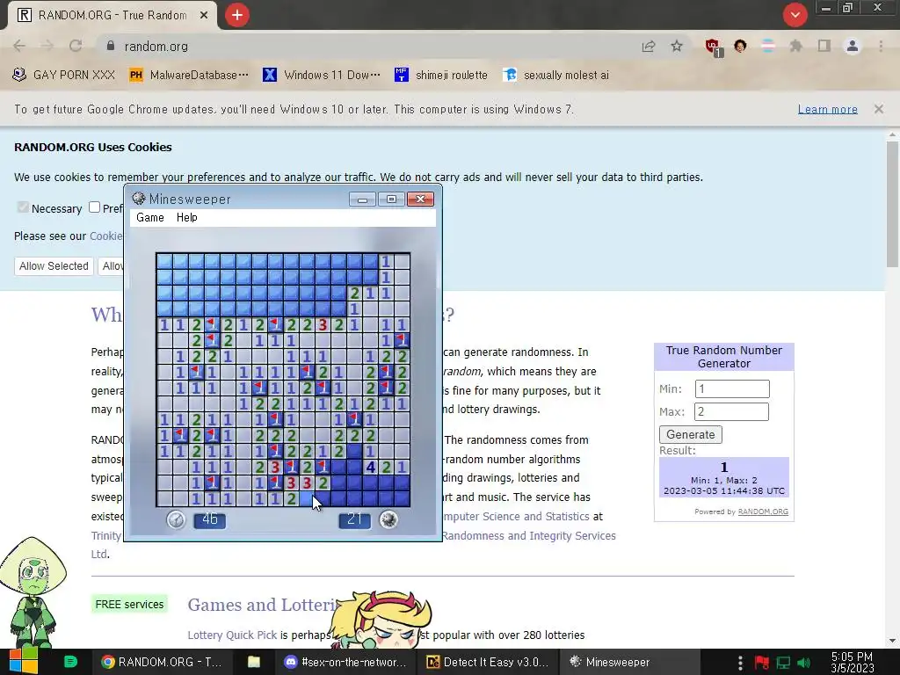
Task: Focus the Min input field
Action: [732, 388]
